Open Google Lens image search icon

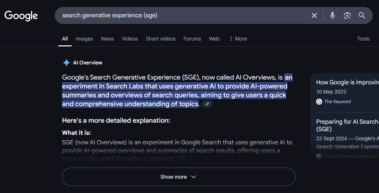(347, 16)
